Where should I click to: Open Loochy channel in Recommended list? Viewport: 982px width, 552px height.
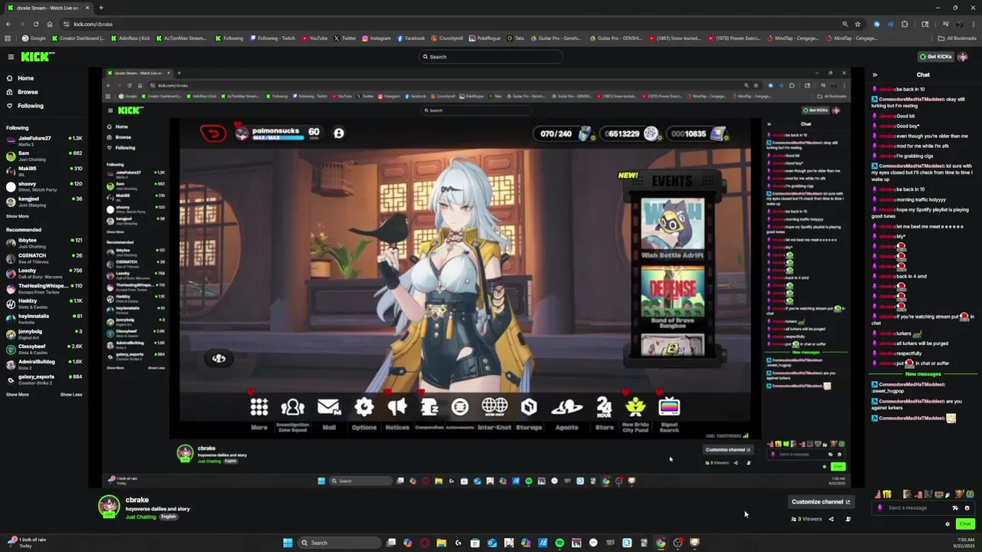coord(44,273)
